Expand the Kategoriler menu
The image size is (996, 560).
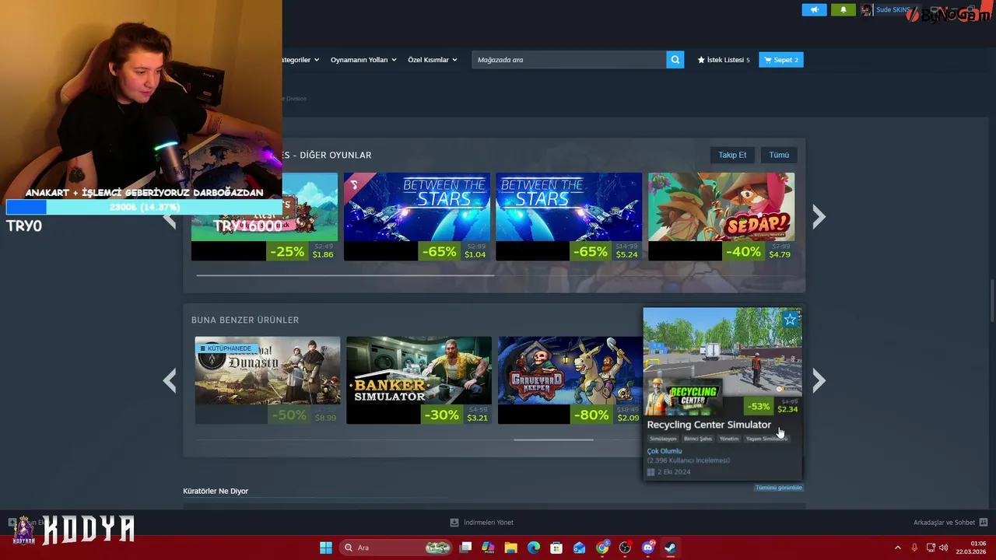click(x=300, y=60)
